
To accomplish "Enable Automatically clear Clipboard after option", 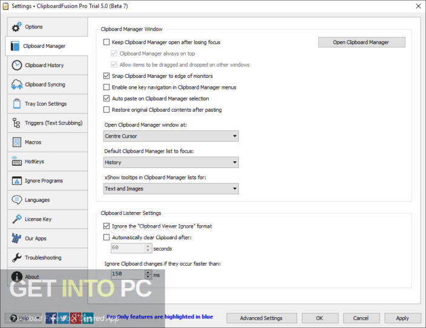I will [106, 237].
